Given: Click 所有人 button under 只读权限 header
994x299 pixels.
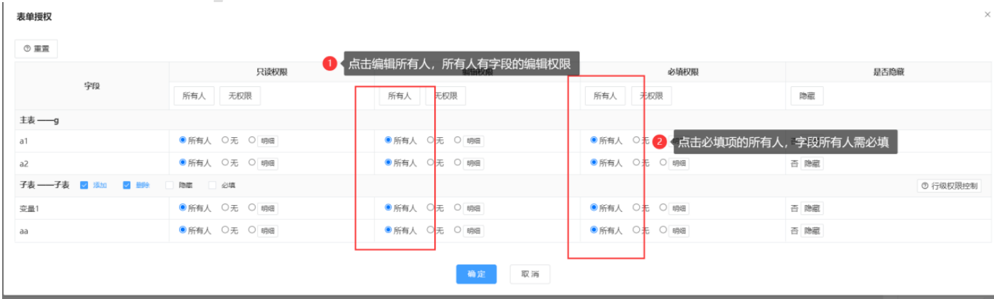Looking at the screenshot, I should [194, 96].
